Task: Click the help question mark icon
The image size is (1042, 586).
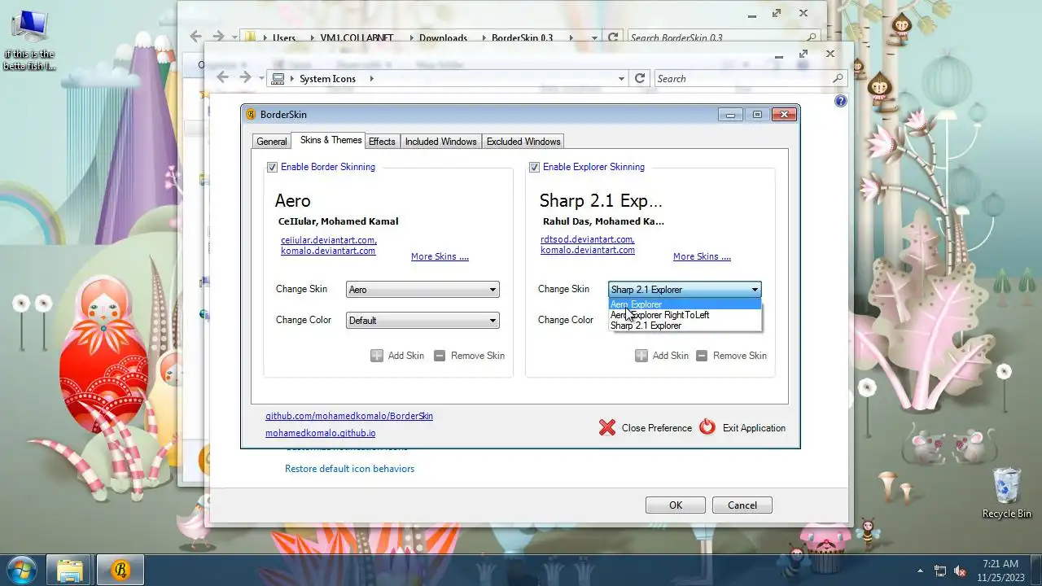Action: tap(841, 101)
